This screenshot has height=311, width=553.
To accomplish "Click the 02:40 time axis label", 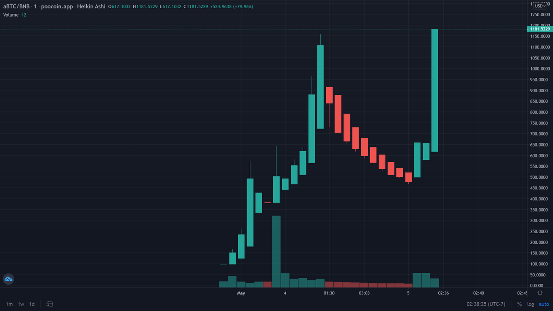I will (x=479, y=293).
